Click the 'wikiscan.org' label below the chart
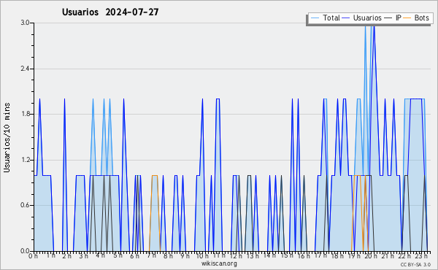This screenshot has height=270, width=438. (x=219, y=263)
